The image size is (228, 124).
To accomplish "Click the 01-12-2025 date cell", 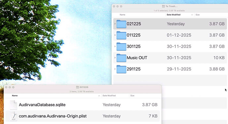I will click(179, 35).
